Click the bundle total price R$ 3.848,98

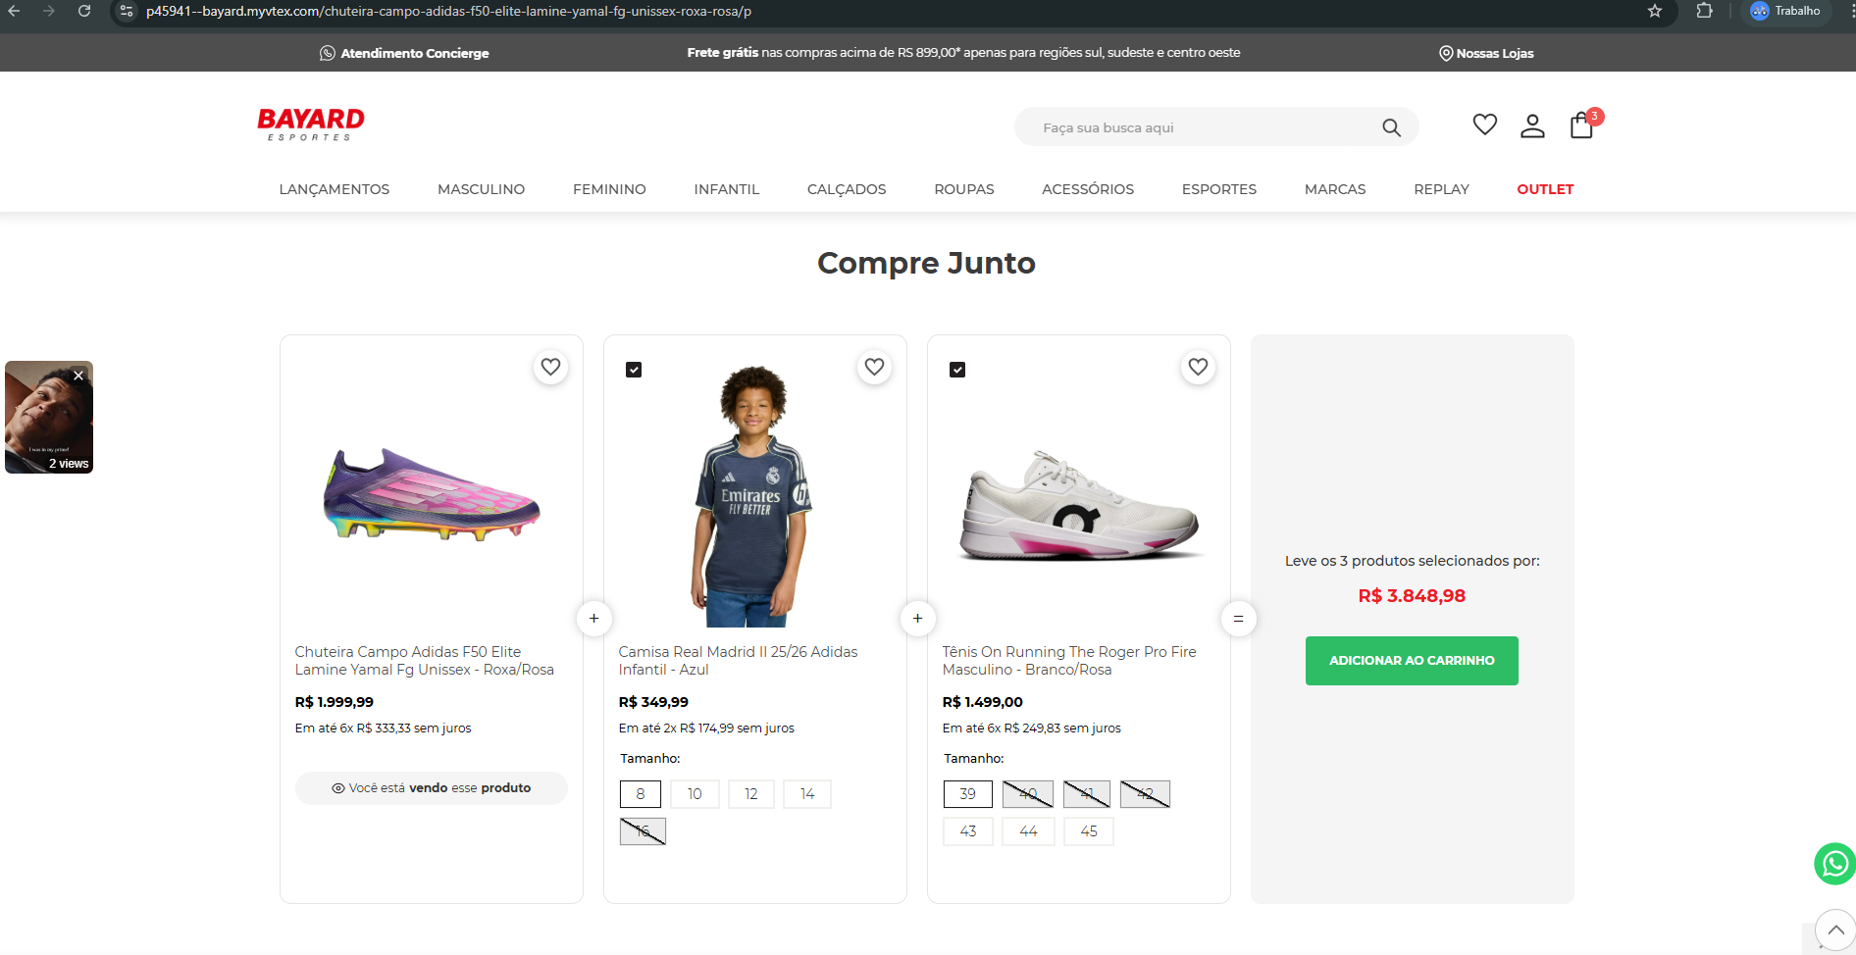pyautogui.click(x=1412, y=596)
